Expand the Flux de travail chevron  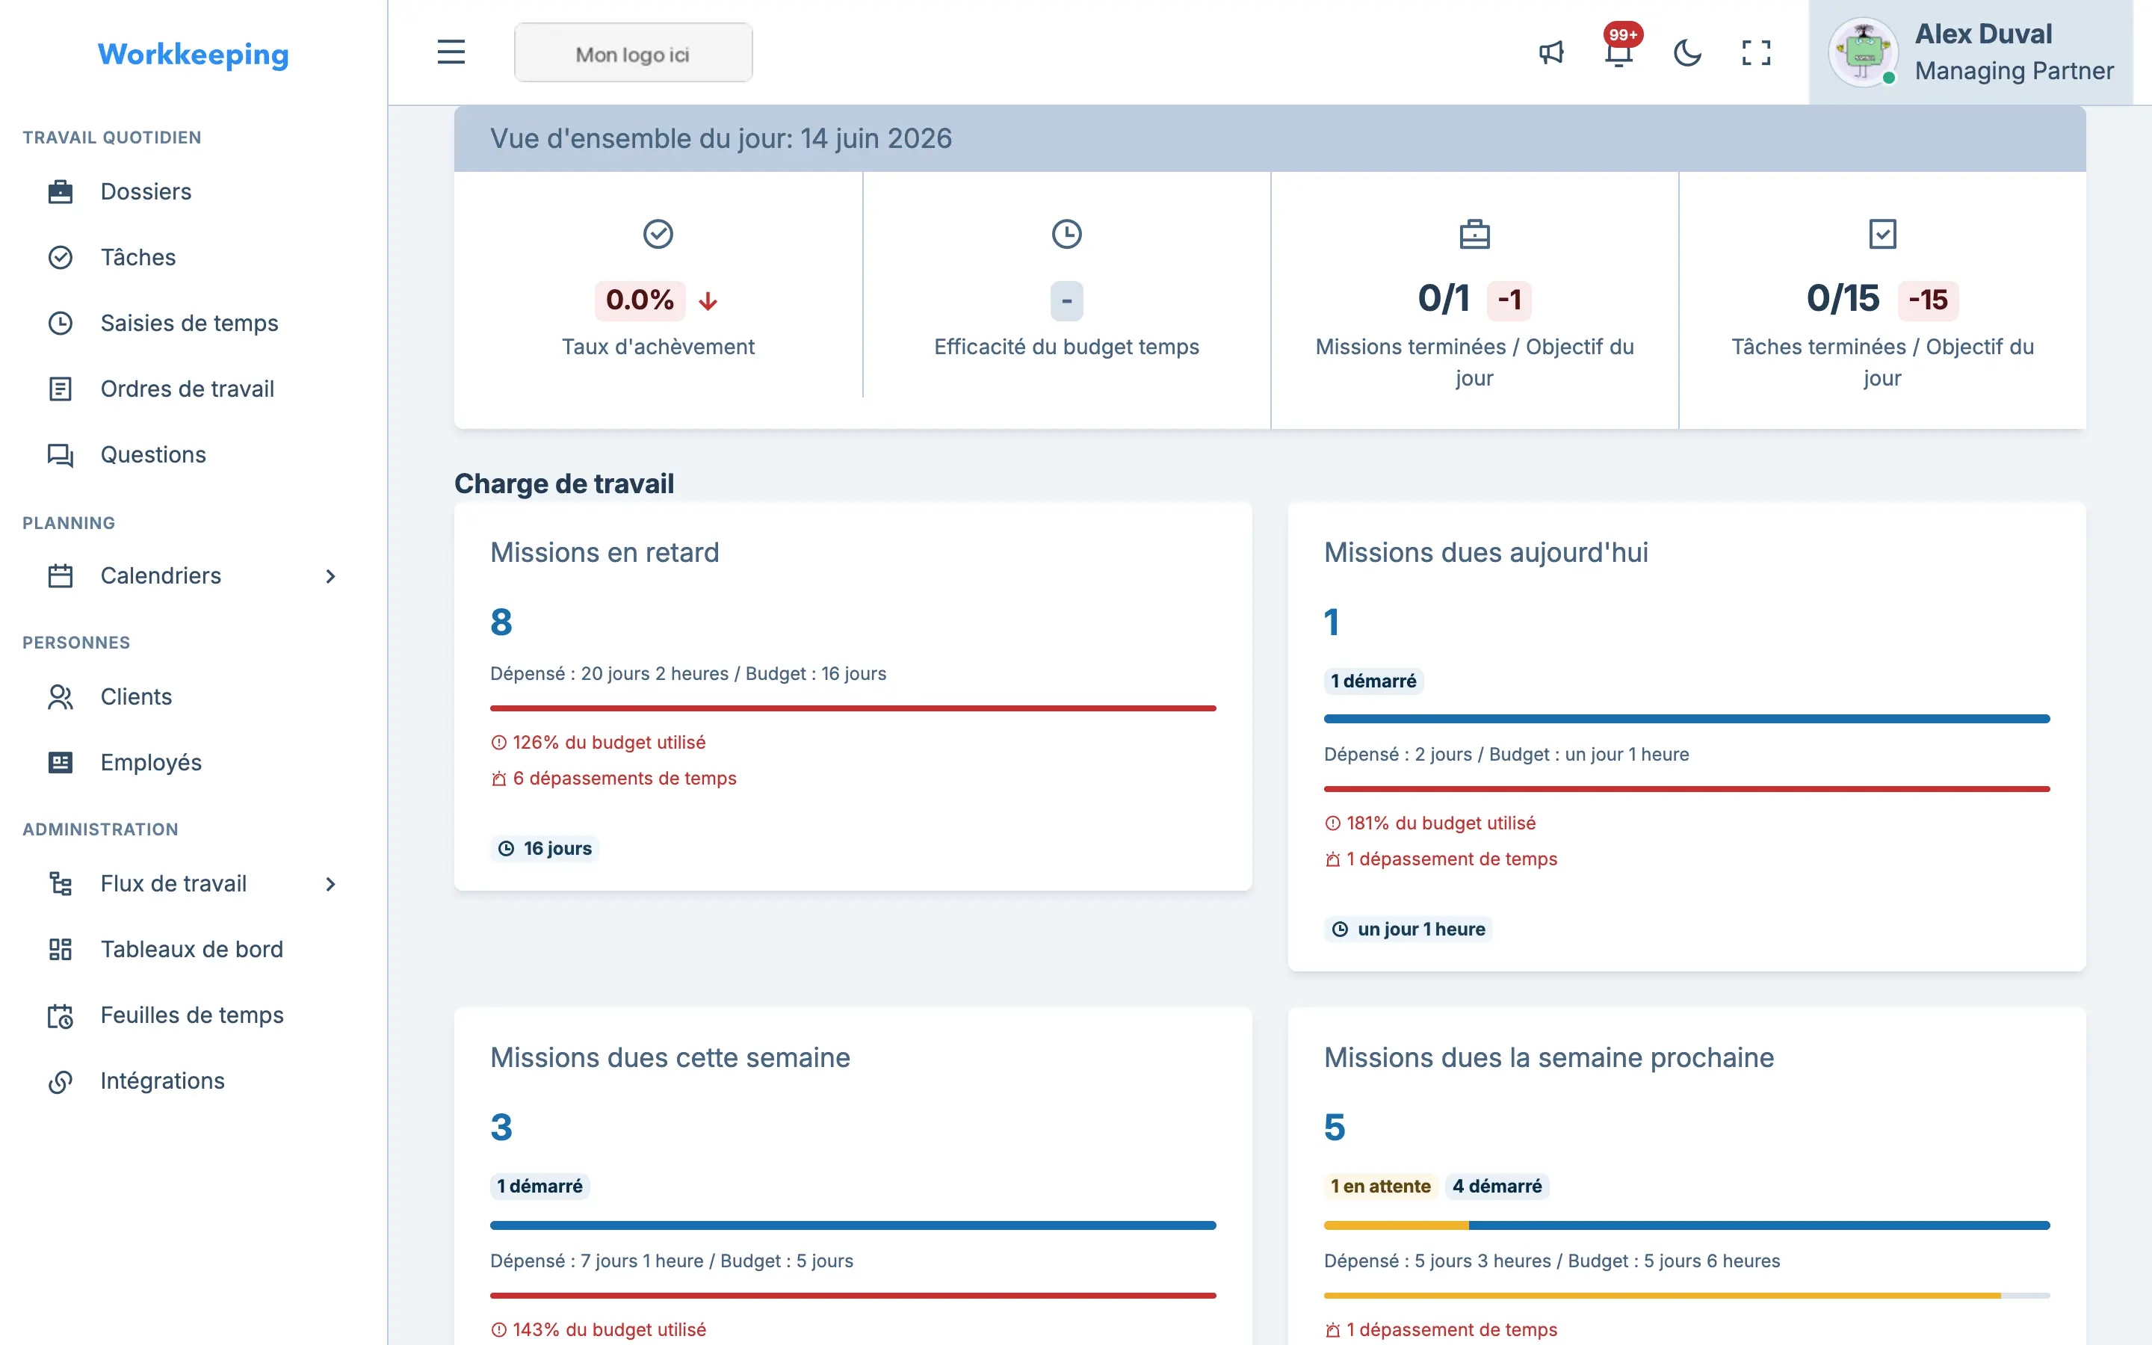tap(331, 883)
